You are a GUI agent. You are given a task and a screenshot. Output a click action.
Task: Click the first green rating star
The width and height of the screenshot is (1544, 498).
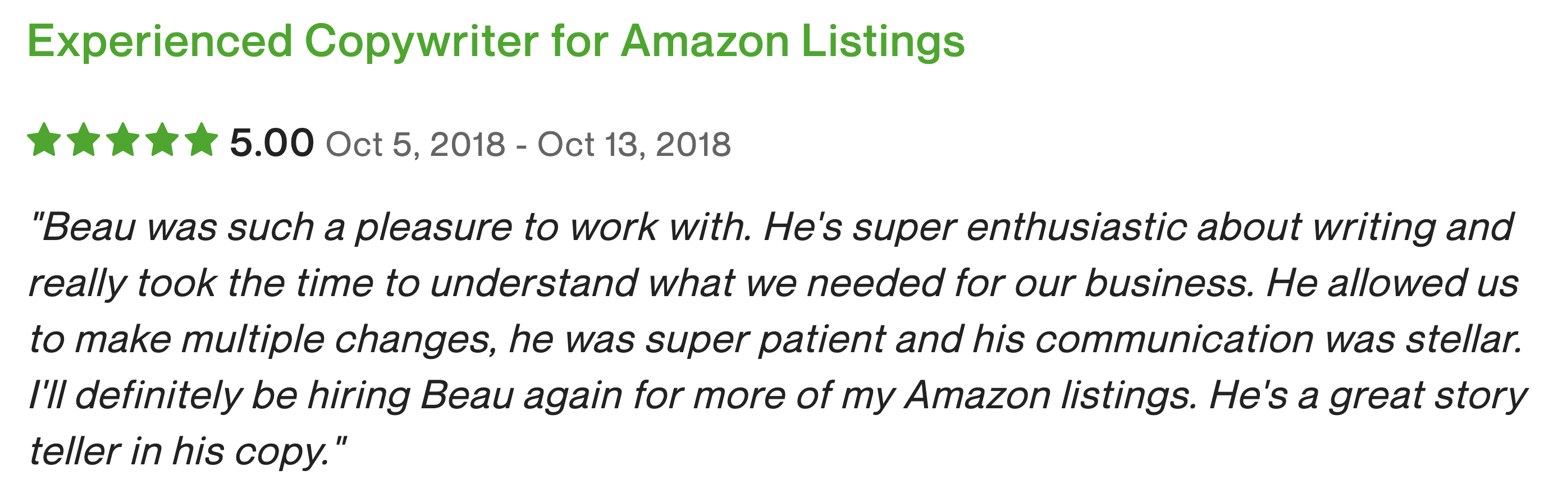click(x=44, y=140)
